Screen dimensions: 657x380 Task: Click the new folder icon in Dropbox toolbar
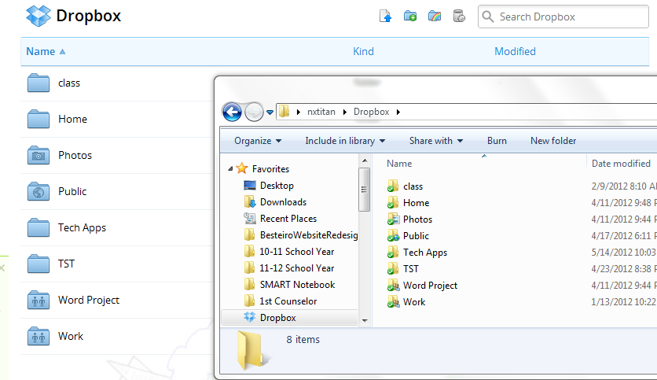[x=409, y=17]
